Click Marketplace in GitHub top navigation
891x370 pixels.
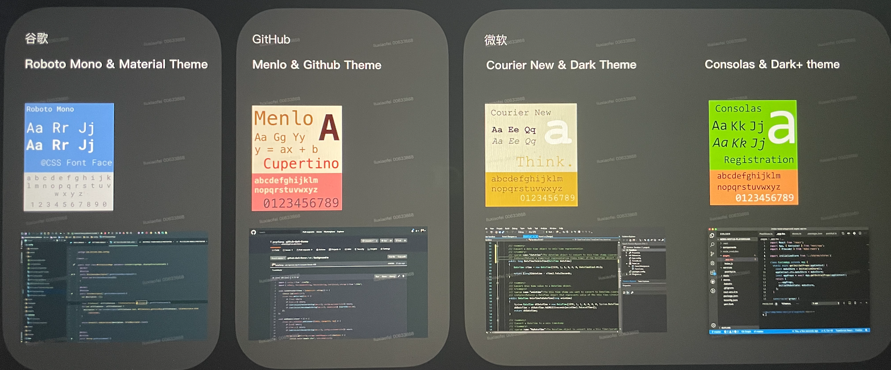coord(329,232)
